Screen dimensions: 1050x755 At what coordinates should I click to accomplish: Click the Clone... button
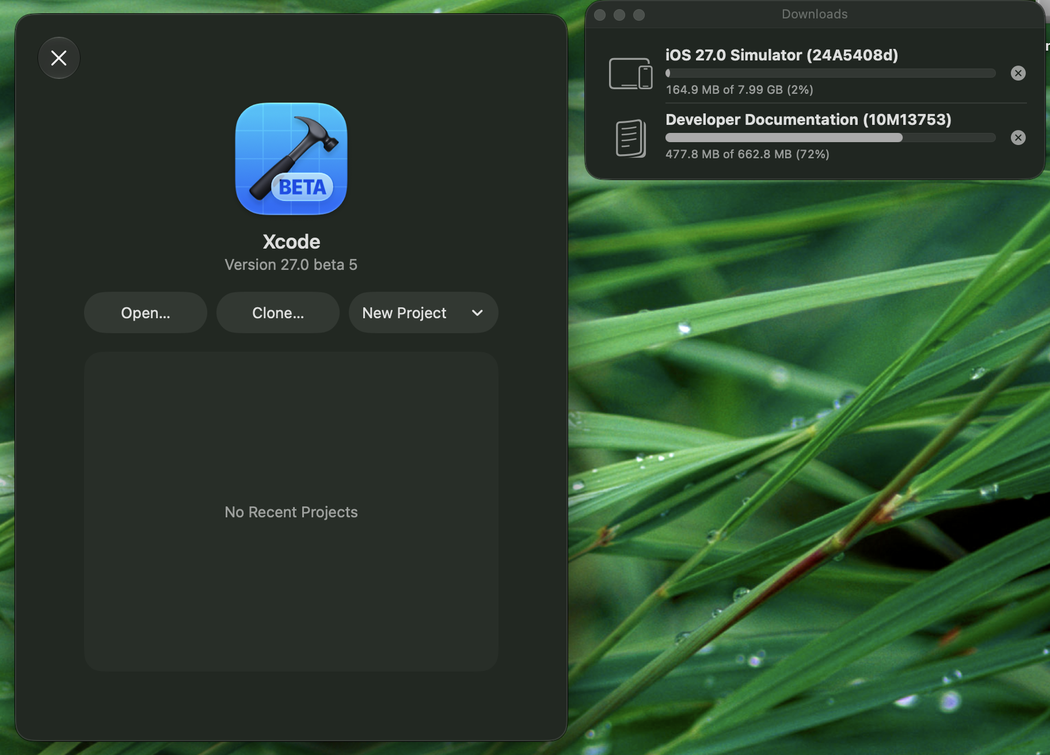tap(278, 312)
